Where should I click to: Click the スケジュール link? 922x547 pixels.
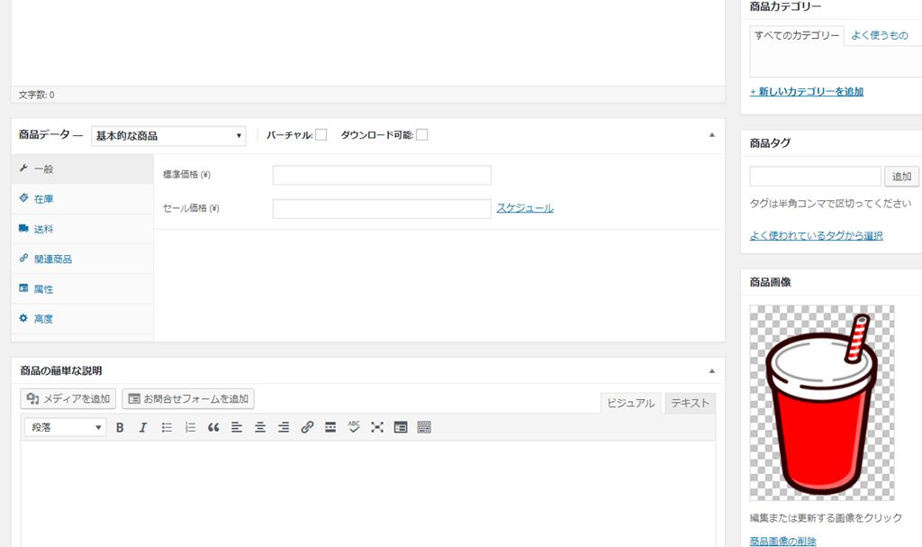coord(525,208)
